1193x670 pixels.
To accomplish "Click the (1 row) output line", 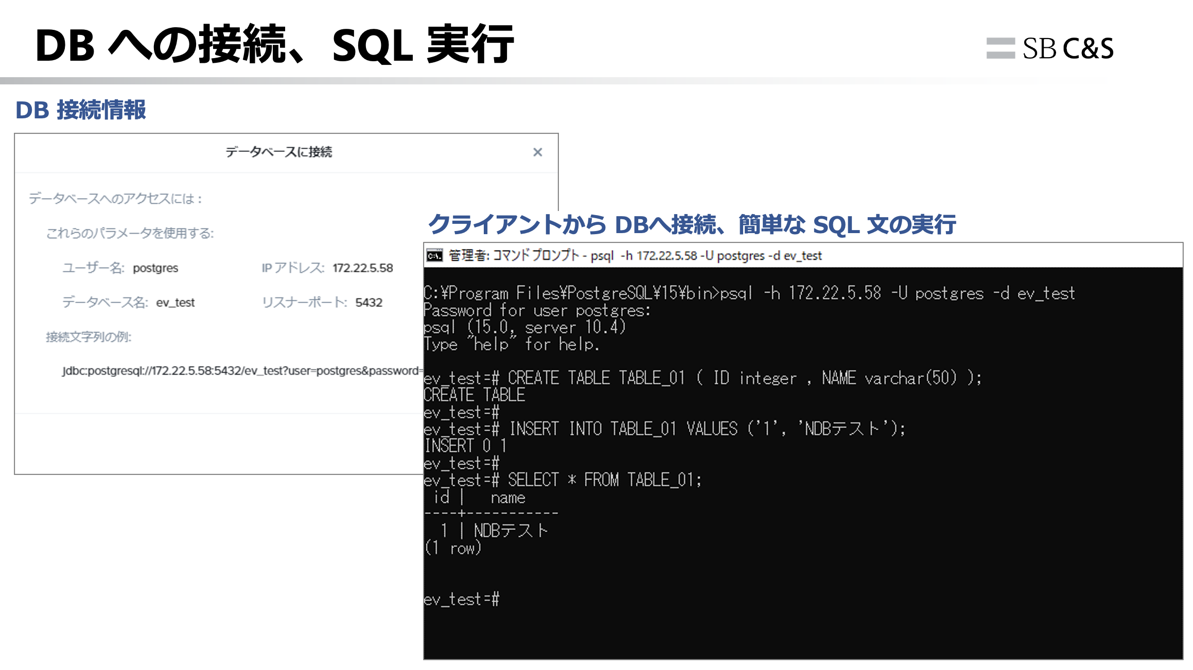I will point(453,549).
